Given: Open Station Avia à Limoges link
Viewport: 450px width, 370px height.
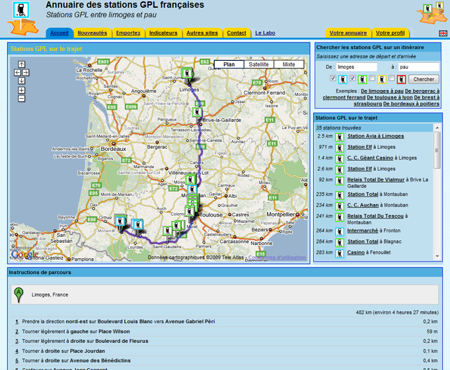Looking at the screenshot, I should (x=376, y=136).
